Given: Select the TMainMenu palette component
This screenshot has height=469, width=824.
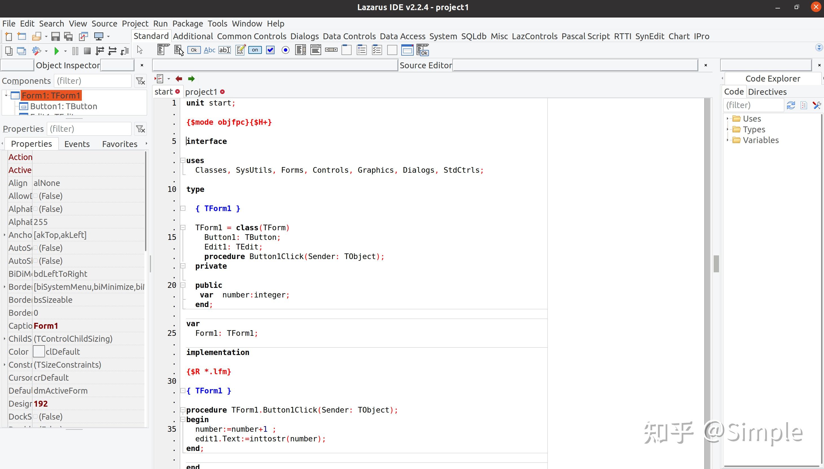Looking at the screenshot, I should 163,50.
